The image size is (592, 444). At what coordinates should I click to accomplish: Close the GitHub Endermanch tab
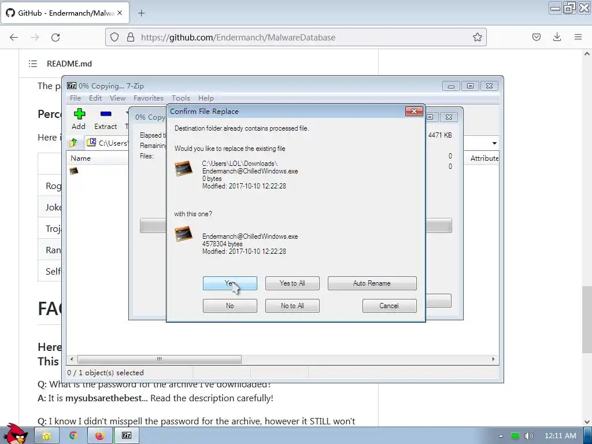coord(120,13)
